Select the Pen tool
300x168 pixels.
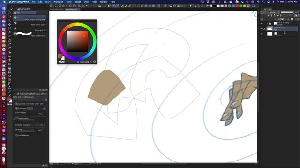pos(9,41)
